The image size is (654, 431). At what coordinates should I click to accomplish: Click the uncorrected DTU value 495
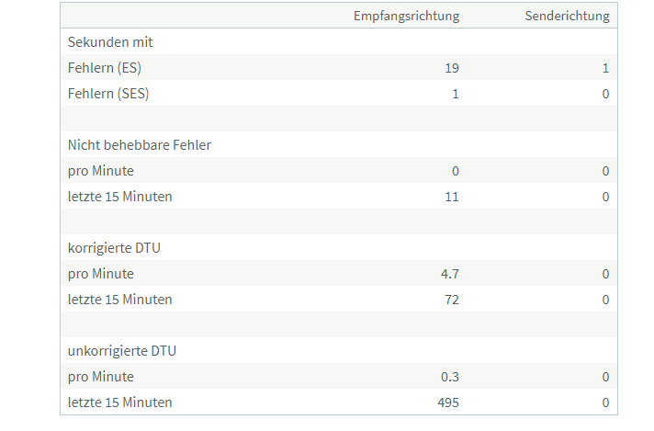pyautogui.click(x=447, y=403)
